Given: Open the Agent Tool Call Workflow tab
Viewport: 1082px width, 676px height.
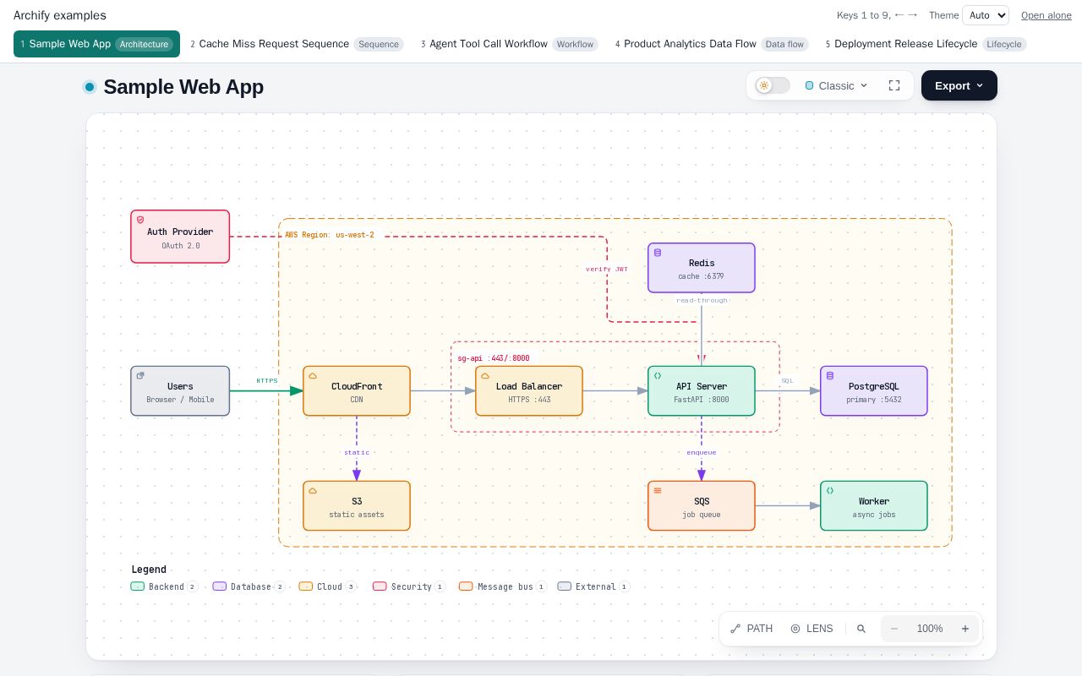Looking at the screenshot, I should click(510, 44).
